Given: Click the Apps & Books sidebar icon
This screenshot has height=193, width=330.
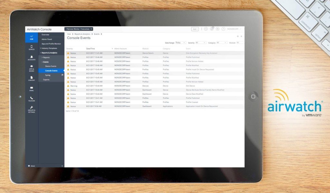Looking at the screenshot, I should click(31, 69).
